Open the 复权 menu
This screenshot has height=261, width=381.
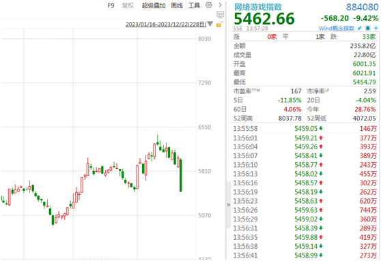[128, 5]
